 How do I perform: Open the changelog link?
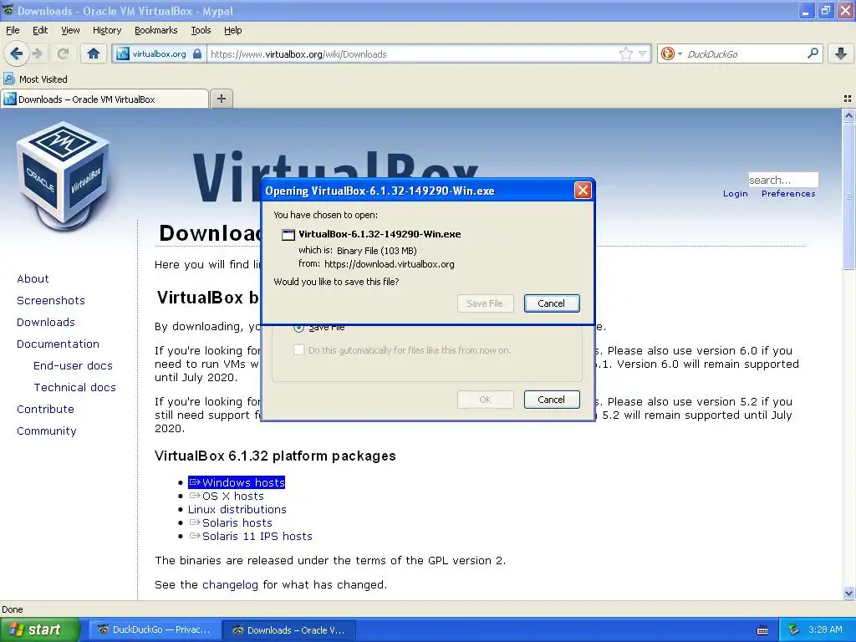coord(230,584)
